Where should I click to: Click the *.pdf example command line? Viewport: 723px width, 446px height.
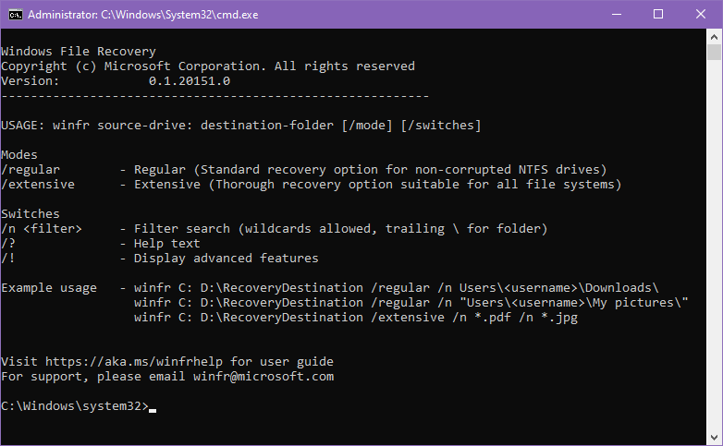(x=356, y=318)
